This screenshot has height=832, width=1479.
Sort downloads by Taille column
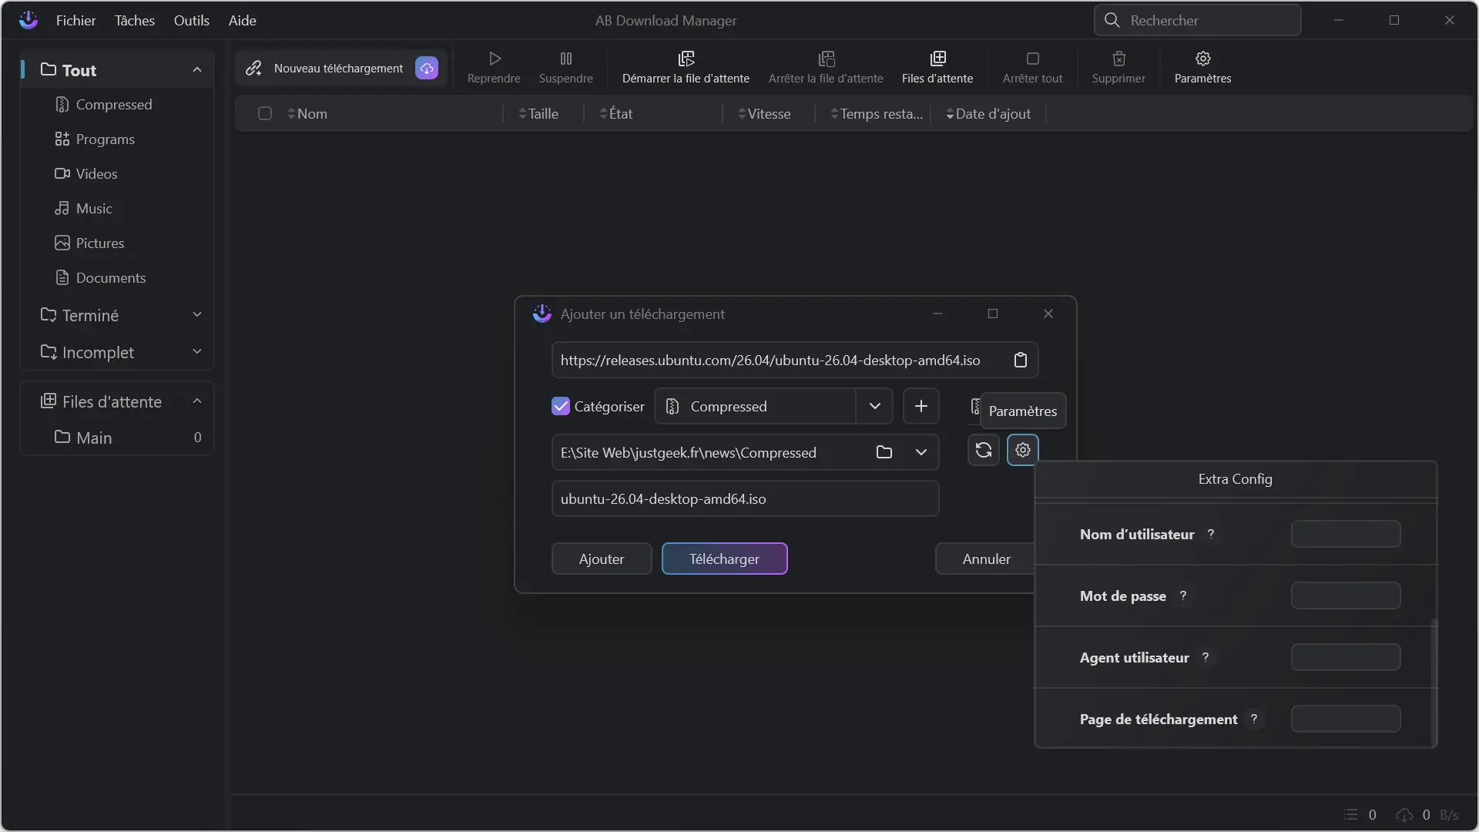click(x=538, y=113)
